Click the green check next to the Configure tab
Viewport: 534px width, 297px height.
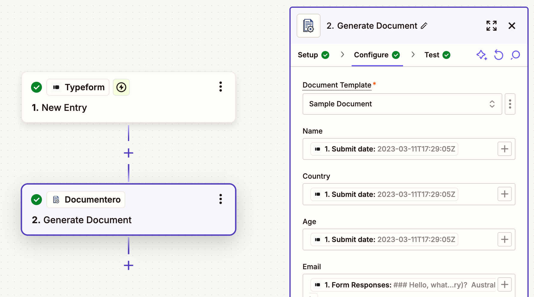(x=396, y=55)
